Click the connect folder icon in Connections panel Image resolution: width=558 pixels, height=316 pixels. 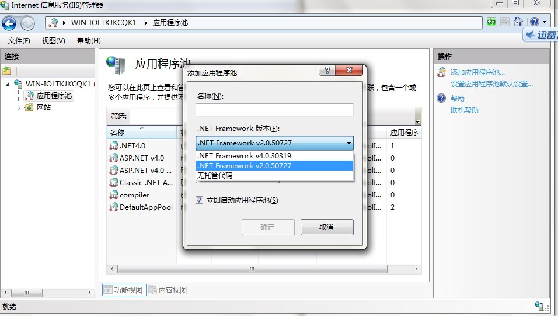[x=7, y=71]
